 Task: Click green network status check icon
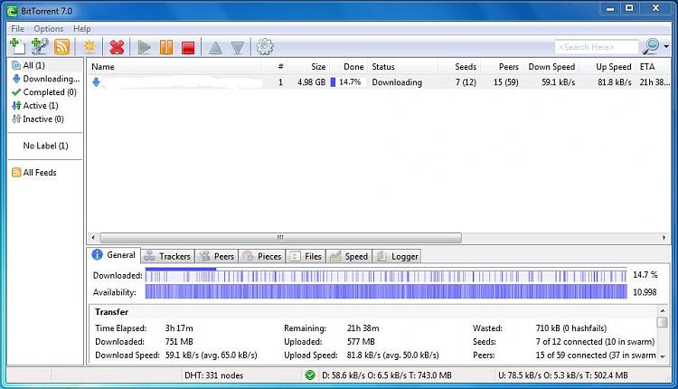(x=309, y=375)
